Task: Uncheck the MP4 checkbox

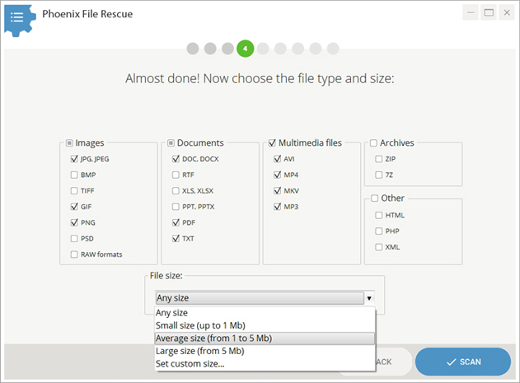Action: pos(277,175)
